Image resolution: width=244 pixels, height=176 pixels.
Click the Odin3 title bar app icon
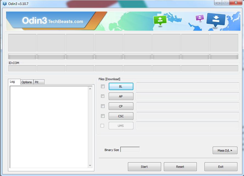(4, 4)
